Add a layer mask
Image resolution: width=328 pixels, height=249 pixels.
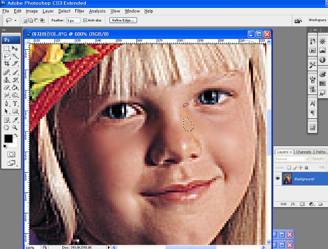click(302, 204)
